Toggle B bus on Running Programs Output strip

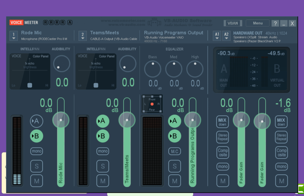(174, 136)
